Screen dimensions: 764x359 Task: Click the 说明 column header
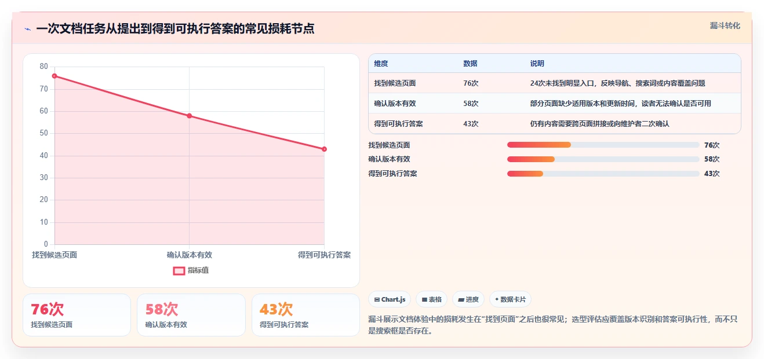pos(537,64)
